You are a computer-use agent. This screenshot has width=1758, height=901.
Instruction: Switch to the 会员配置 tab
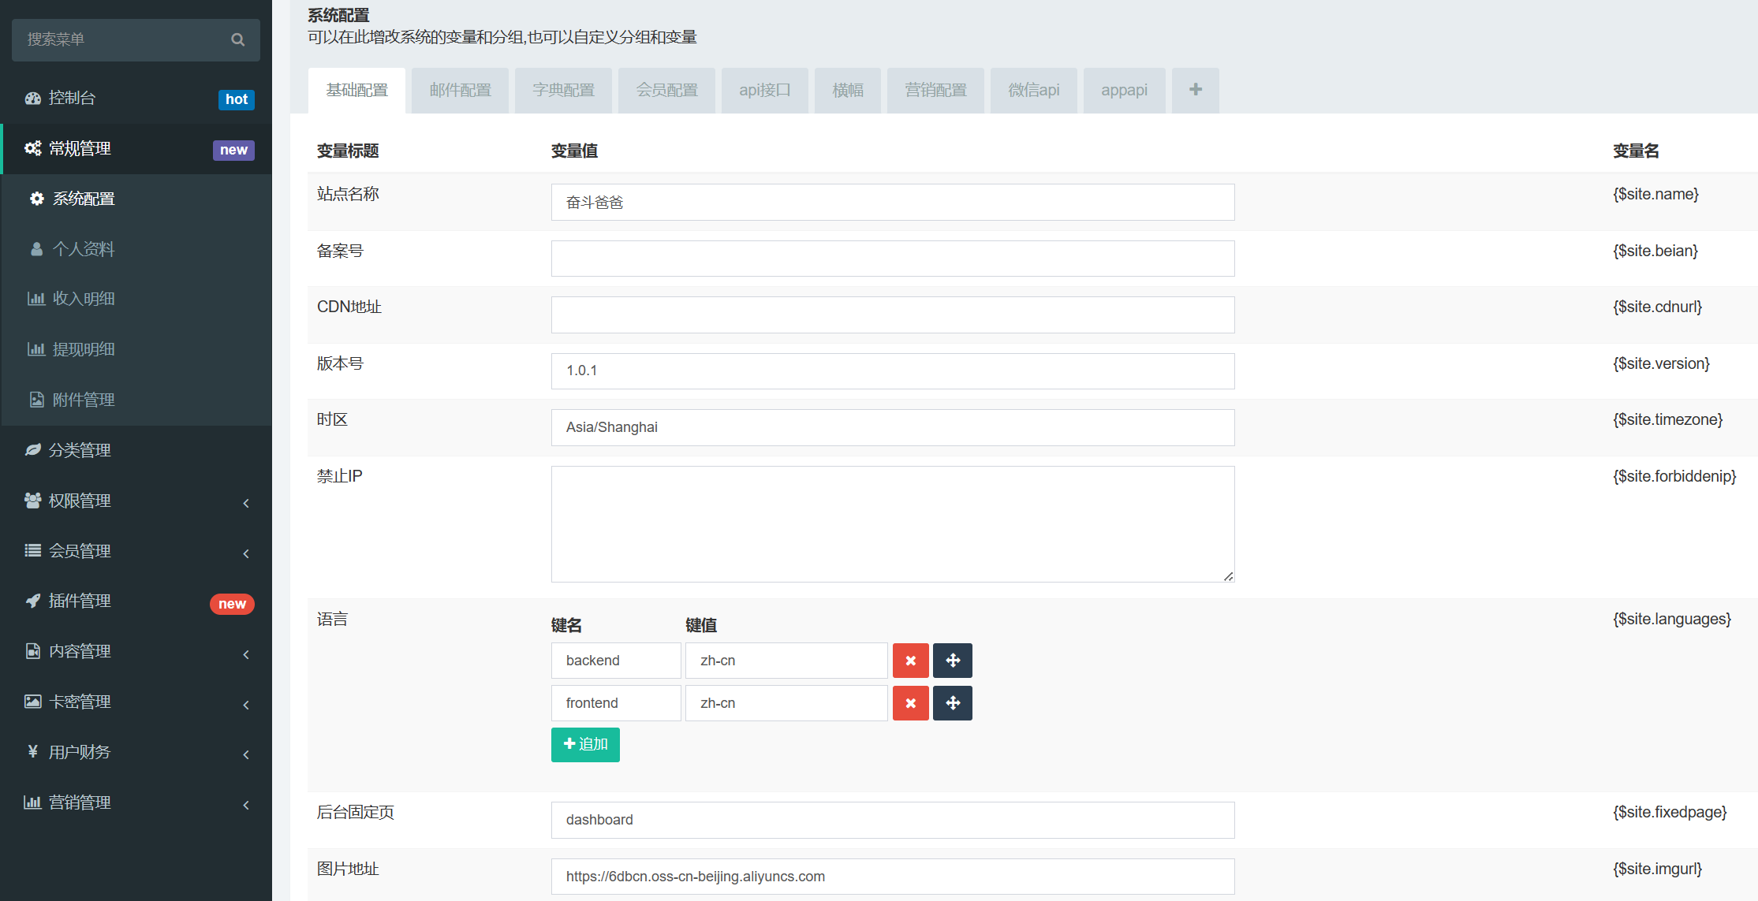[x=666, y=91]
